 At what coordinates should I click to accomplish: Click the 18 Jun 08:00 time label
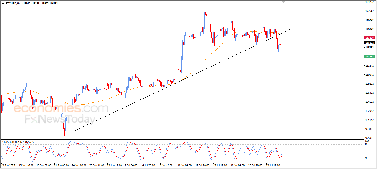click(x=44, y=166)
